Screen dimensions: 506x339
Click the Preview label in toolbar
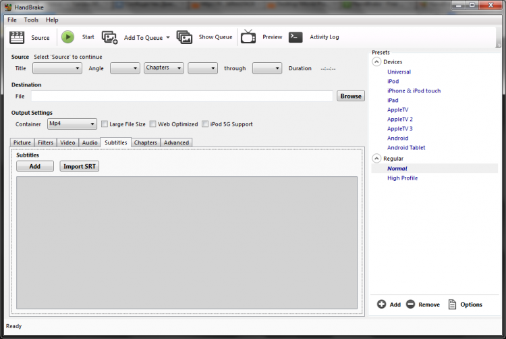273,37
